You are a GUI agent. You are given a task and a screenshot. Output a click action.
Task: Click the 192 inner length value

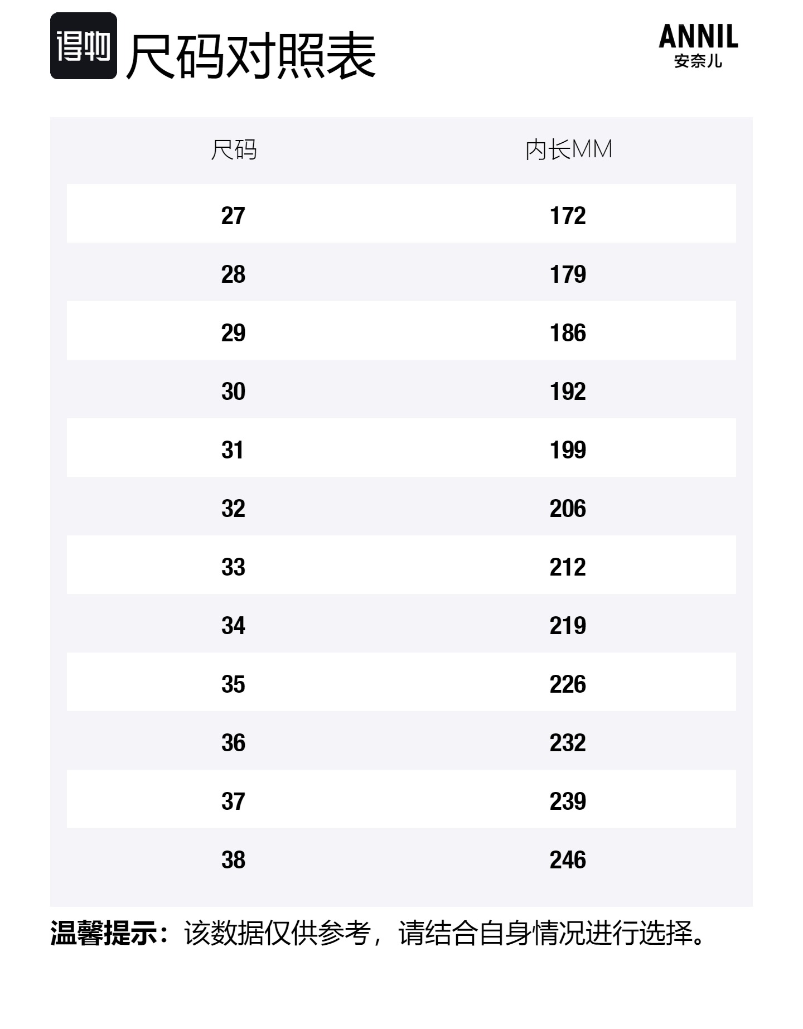point(568,392)
